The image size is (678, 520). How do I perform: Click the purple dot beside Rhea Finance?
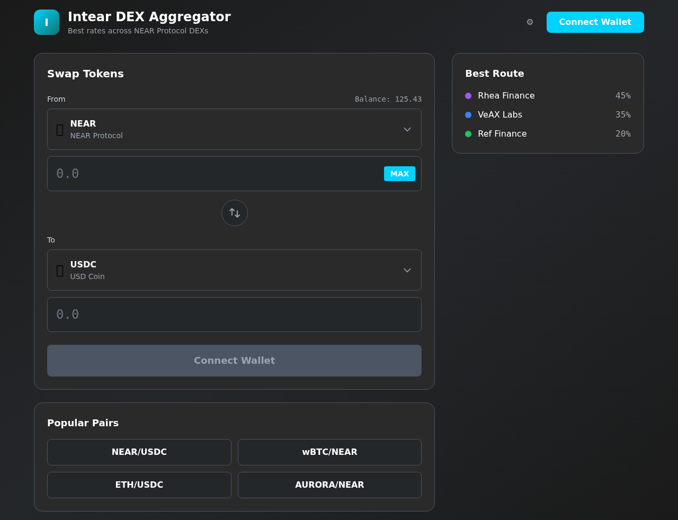pyautogui.click(x=467, y=96)
